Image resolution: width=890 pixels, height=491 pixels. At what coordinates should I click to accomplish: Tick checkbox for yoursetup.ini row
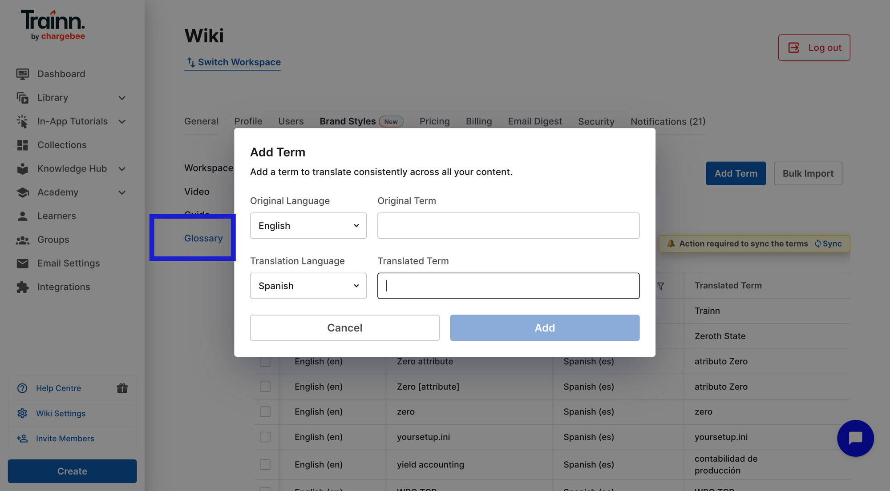point(265,437)
